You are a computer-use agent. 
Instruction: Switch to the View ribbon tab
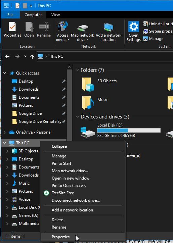tap(55, 15)
